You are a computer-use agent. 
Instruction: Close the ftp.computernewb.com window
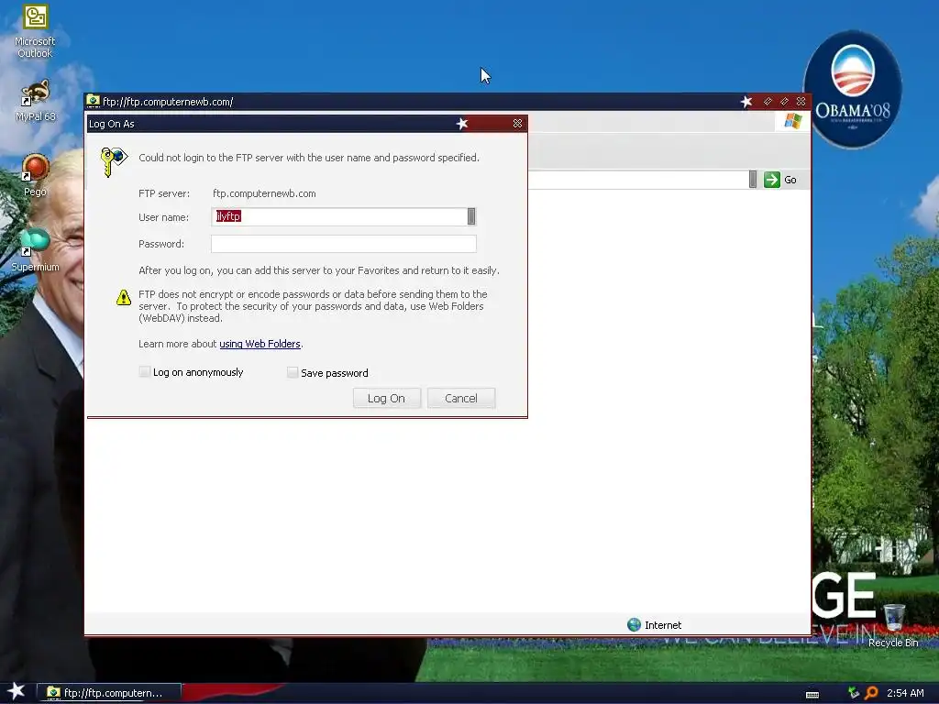[x=801, y=101]
